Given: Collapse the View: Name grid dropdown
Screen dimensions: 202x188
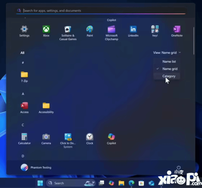Looking at the screenshot, I should coord(167,53).
